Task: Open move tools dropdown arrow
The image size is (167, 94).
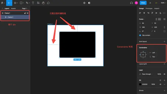Action: click(11, 3)
